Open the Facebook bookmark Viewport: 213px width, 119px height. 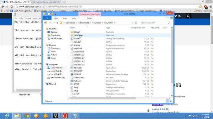click(x=165, y=11)
